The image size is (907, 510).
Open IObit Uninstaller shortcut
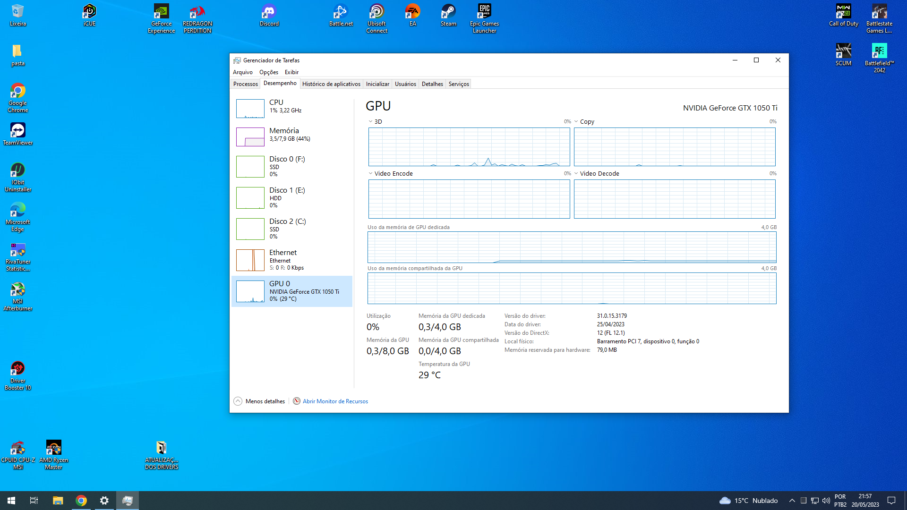(x=17, y=177)
